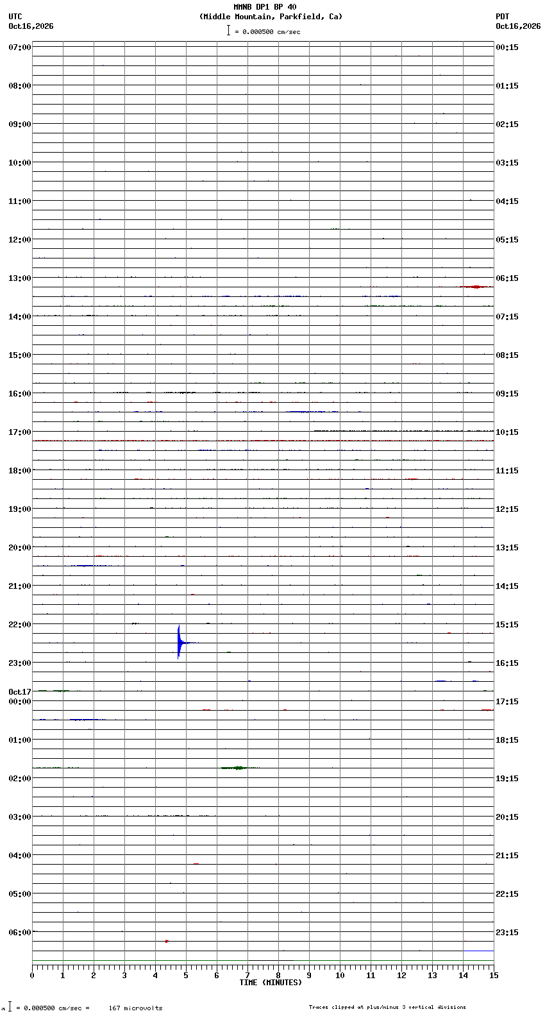Click the 04:00 UTC time label
The image size is (545, 1016).
pyautogui.click(x=20, y=856)
